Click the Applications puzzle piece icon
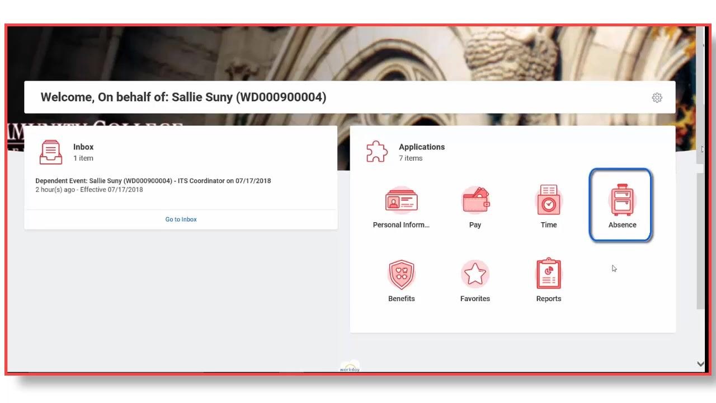716x403 pixels. [377, 152]
